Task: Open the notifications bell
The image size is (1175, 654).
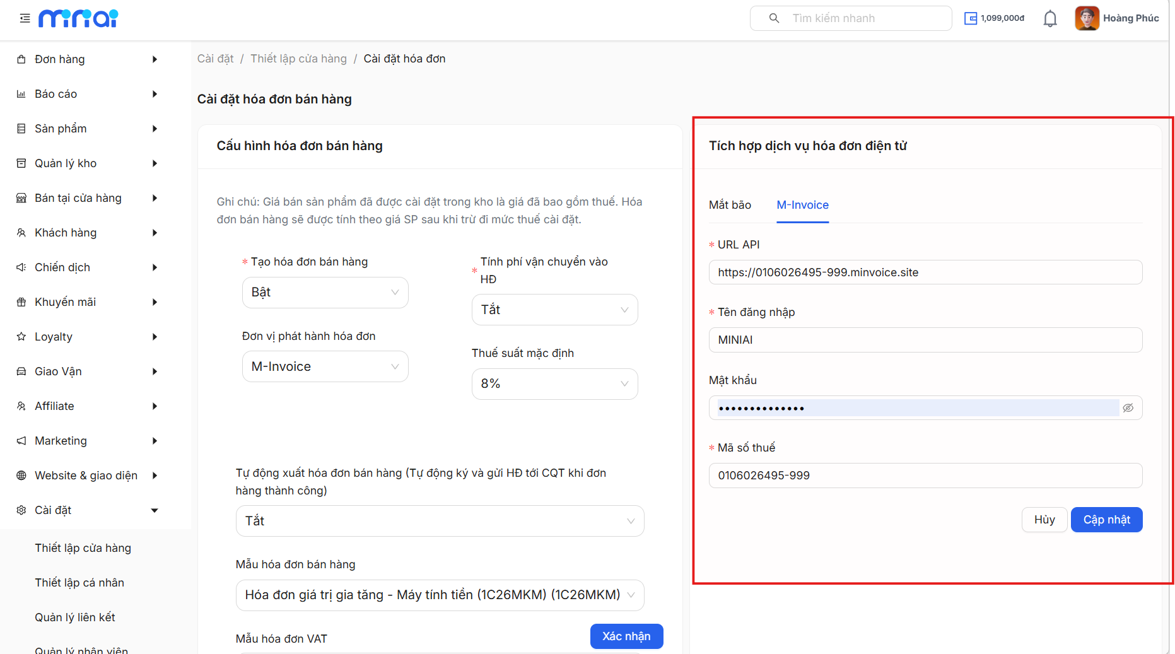Action: (x=1050, y=18)
